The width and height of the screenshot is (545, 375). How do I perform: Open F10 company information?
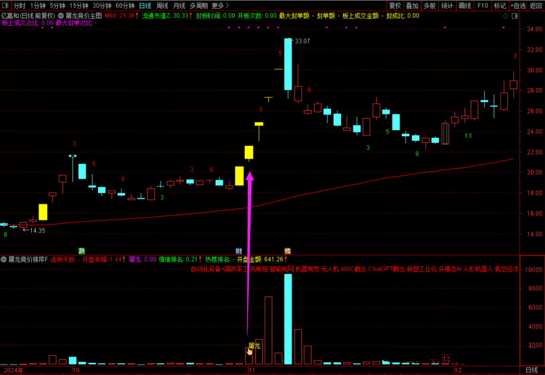pyautogui.click(x=482, y=6)
